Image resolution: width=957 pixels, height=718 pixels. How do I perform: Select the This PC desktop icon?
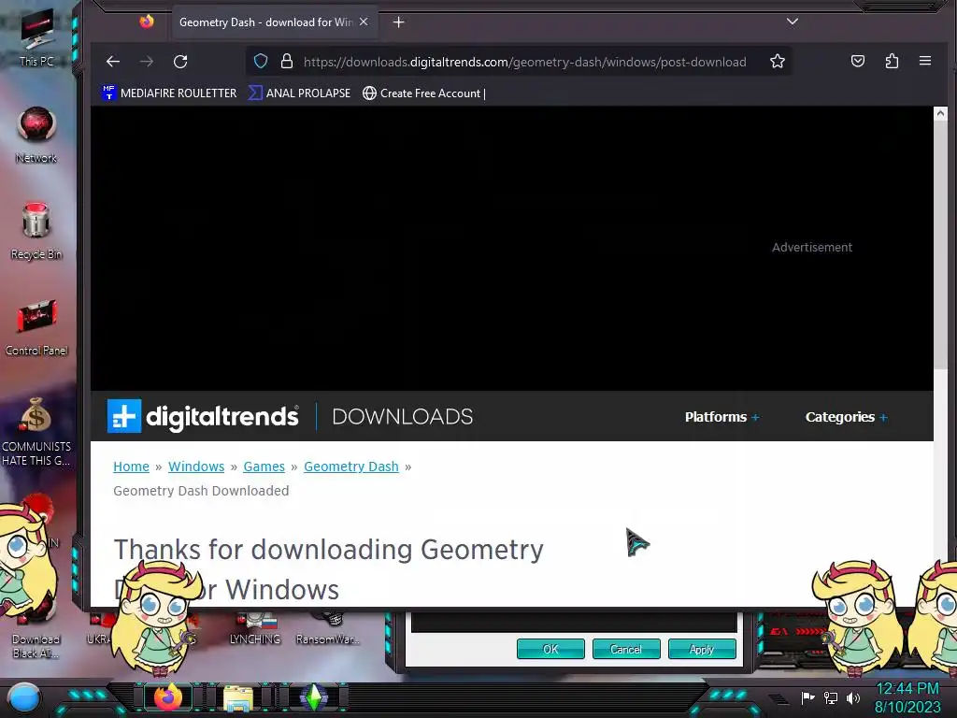point(36,37)
